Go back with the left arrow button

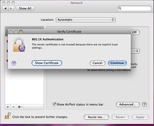pos(5,8)
